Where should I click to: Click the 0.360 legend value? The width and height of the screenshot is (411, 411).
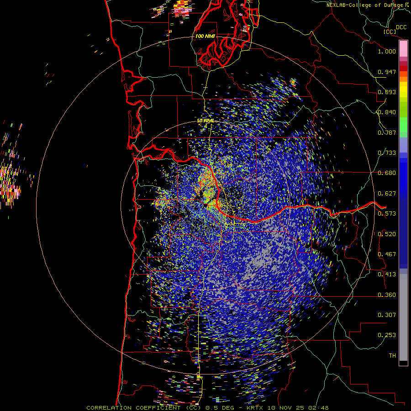pos(387,295)
